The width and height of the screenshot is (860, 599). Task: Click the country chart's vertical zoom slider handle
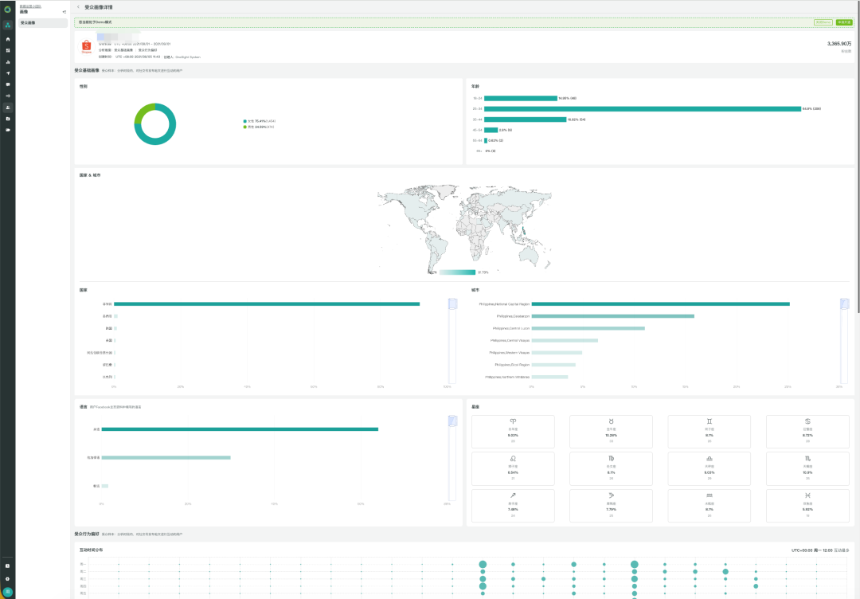coord(452,303)
